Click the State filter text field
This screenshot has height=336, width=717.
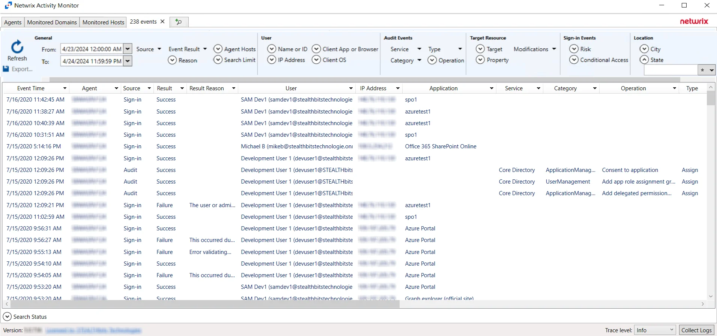670,70
